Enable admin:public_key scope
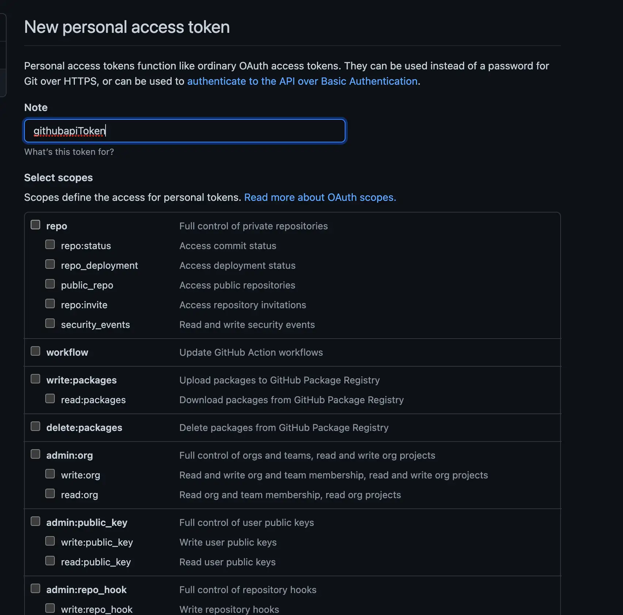The width and height of the screenshot is (623, 615). (35, 521)
